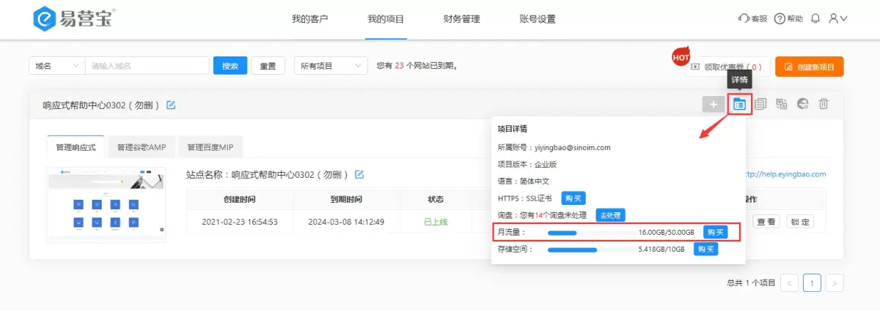Click the account yiyingbao@sinoim.com text
Image resolution: width=880 pixels, height=311 pixels.
[x=573, y=147]
